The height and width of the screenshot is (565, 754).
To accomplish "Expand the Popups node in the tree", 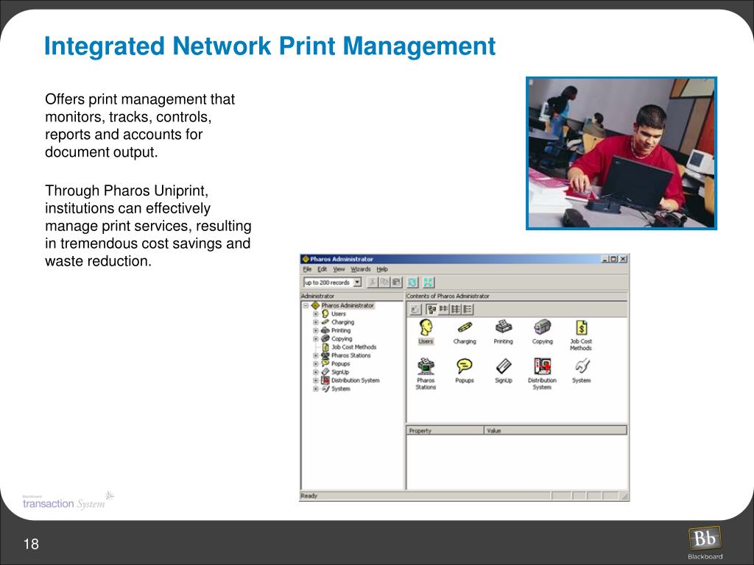I will 316,364.
